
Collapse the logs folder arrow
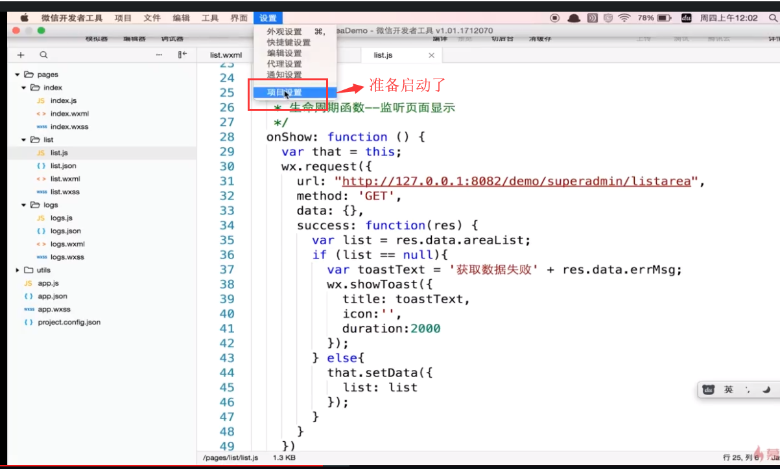pyautogui.click(x=24, y=205)
